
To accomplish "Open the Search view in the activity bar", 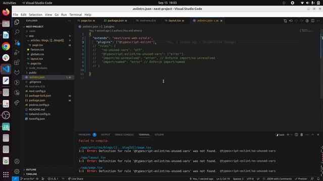I will (x=17, y=32).
